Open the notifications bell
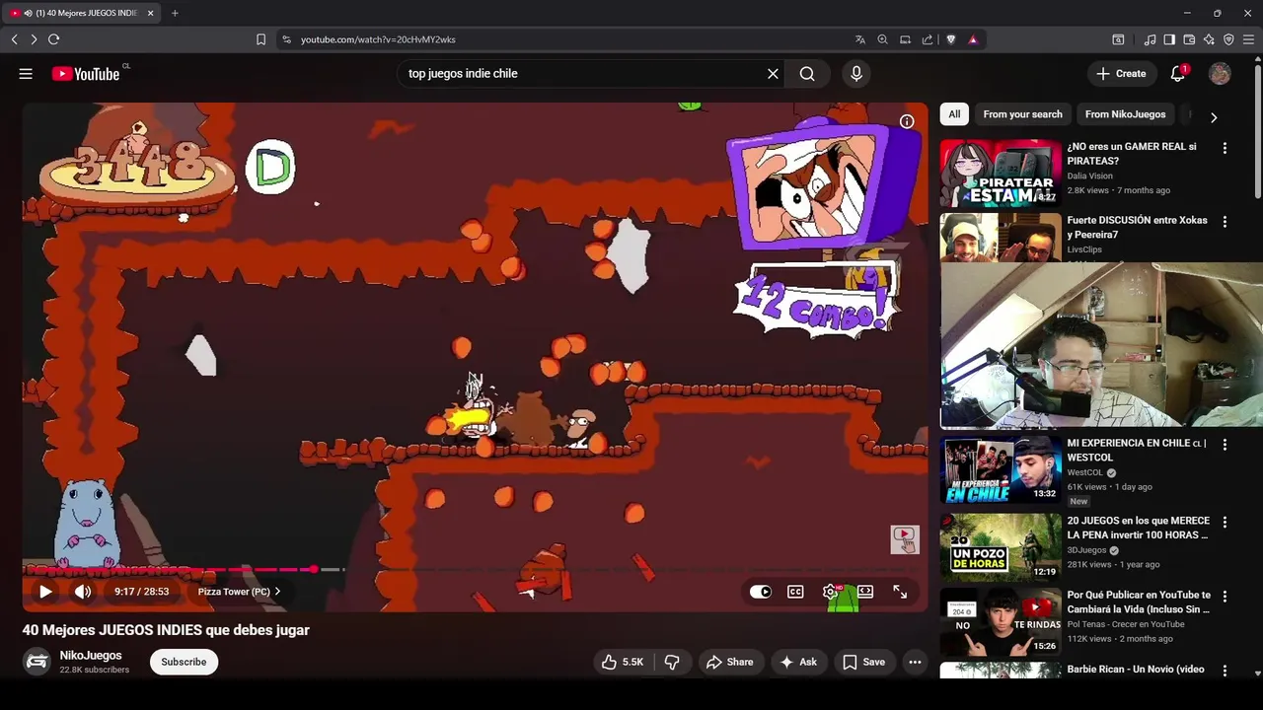This screenshot has width=1263, height=710. [1178, 74]
